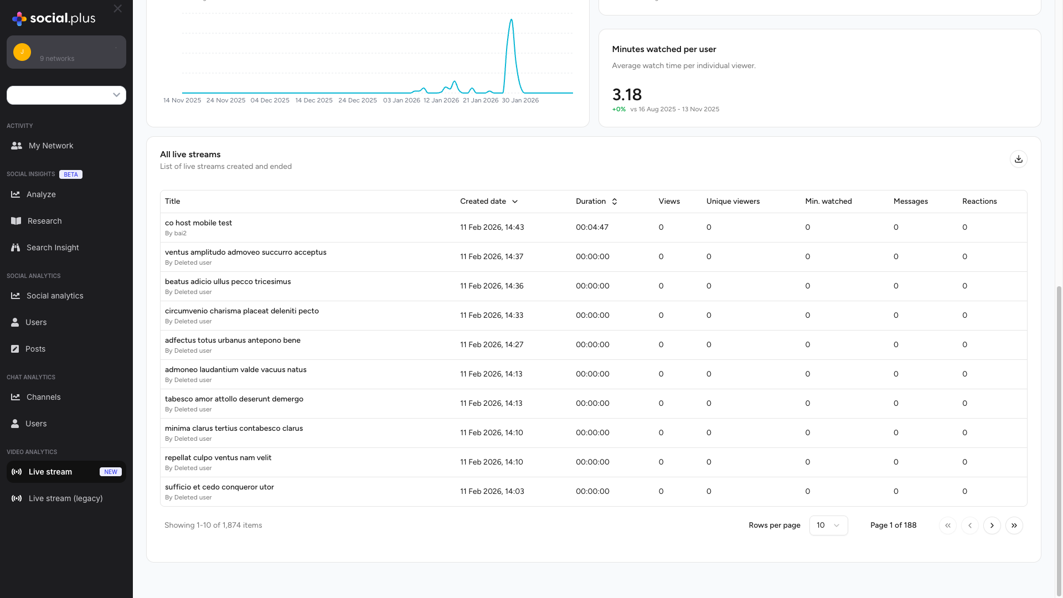Sort the table by Duration
This screenshot has height=598, width=1063.
[614, 202]
